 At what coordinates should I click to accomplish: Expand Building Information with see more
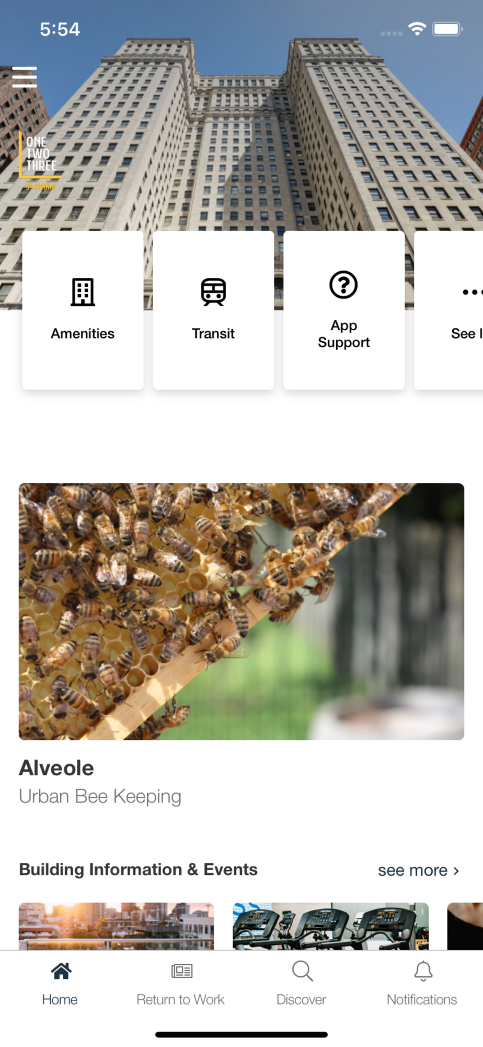[412, 870]
